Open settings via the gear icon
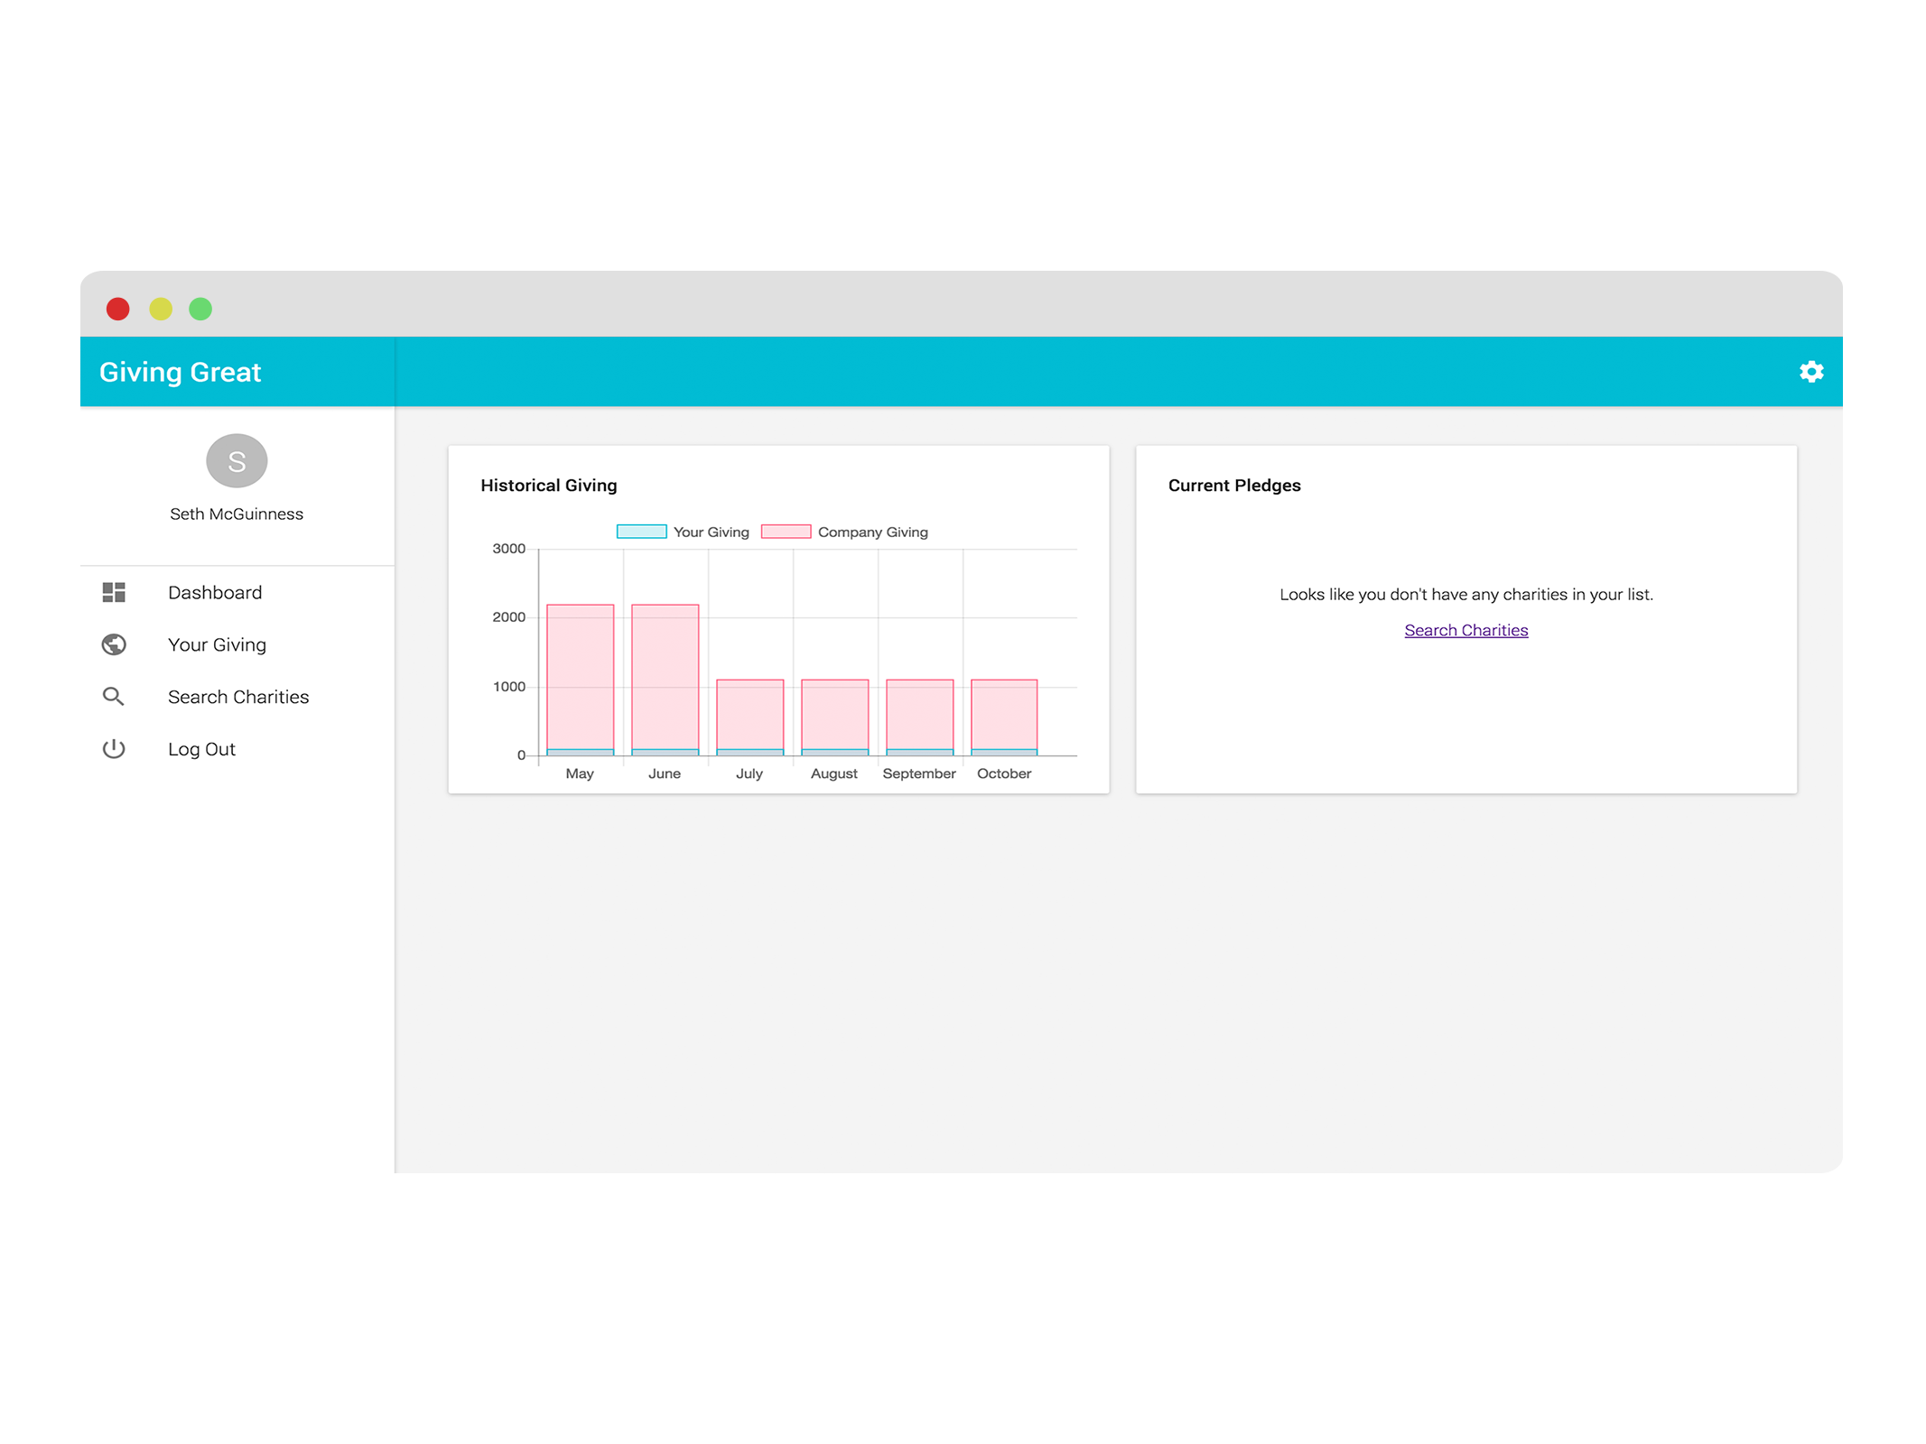Image resolution: width=1926 pixels, height=1444 pixels. click(1810, 372)
